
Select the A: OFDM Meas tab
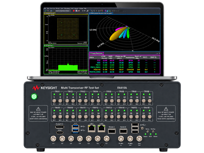(x=50, y=13)
